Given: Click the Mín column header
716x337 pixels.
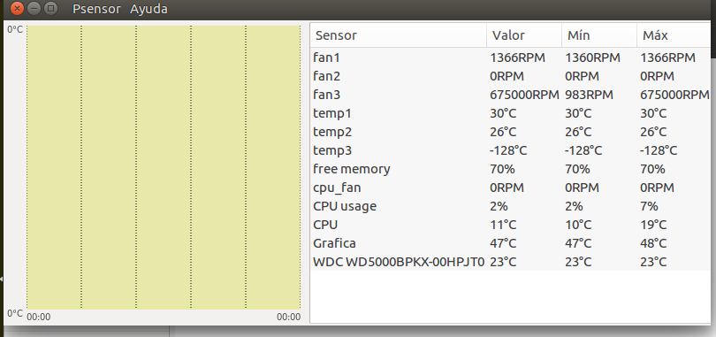Looking at the screenshot, I should pos(599,35).
